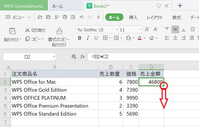Cut selection with 切り取り
The width and height of the screenshot is (199, 127).
35,30
